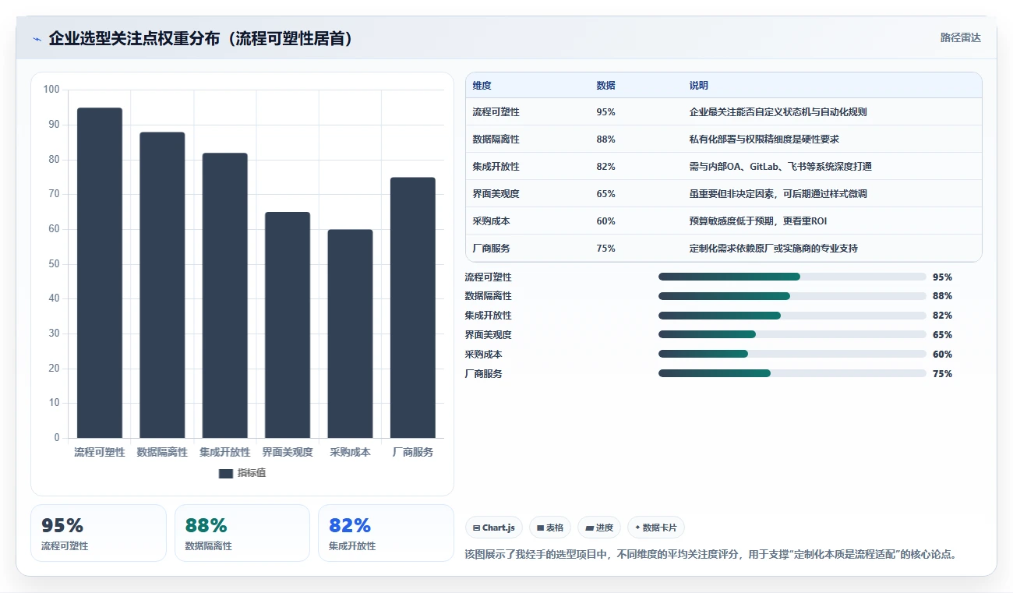Screen dimensions: 1013x593
Task: Select the 界面美观度 cell in the table
Action: point(496,194)
